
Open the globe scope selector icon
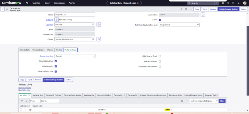coord(223,3)
